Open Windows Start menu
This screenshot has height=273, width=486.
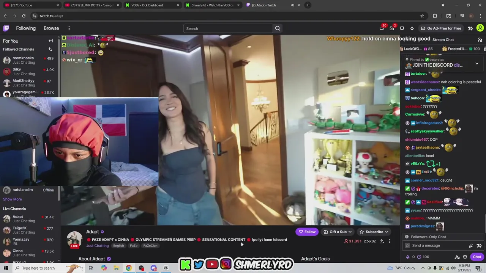[6, 268]
